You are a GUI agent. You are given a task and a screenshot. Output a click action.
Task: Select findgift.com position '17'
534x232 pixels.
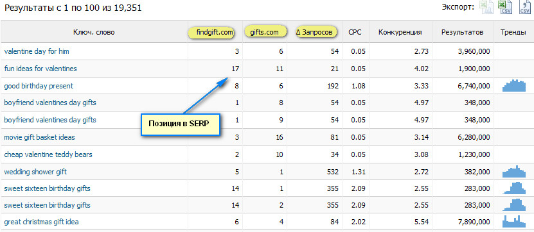click(x=235, y=69)
